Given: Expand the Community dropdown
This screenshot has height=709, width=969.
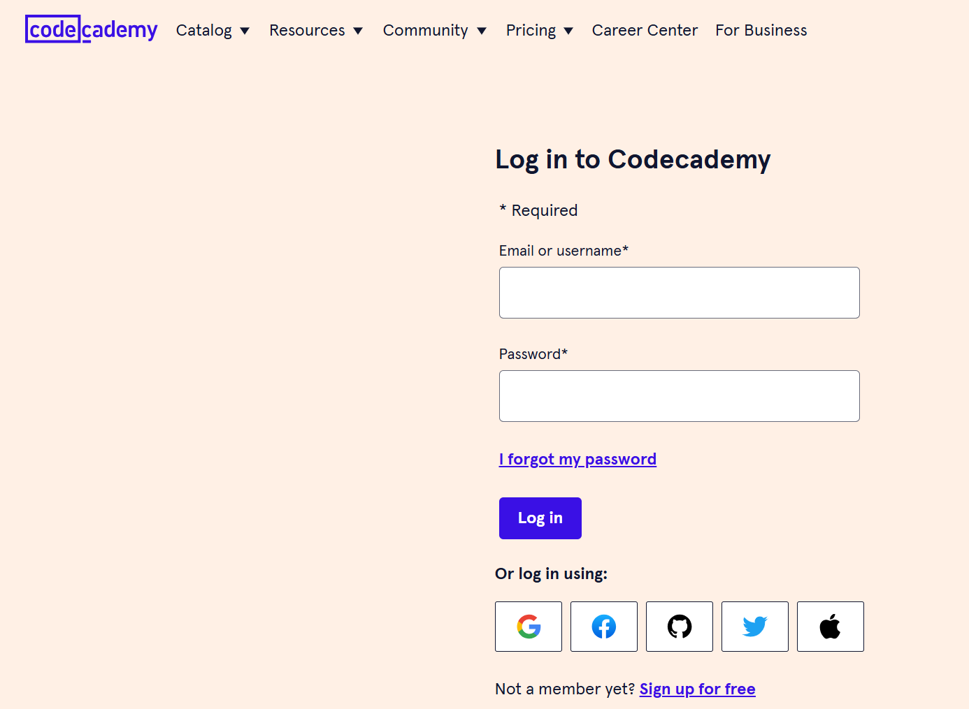Looking at the screenshot, I should (435, 30).
